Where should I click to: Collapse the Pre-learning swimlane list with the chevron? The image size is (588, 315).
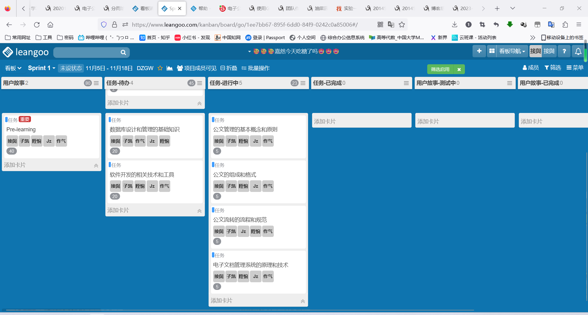(96, 166)
